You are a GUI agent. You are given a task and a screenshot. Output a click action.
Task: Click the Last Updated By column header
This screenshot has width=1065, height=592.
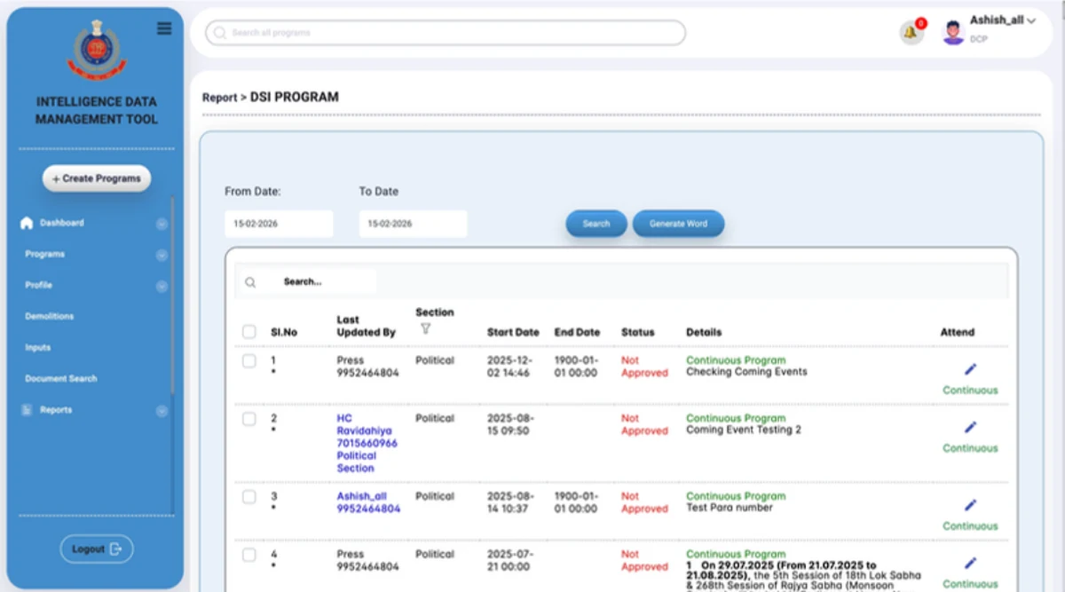click(366, 326)
